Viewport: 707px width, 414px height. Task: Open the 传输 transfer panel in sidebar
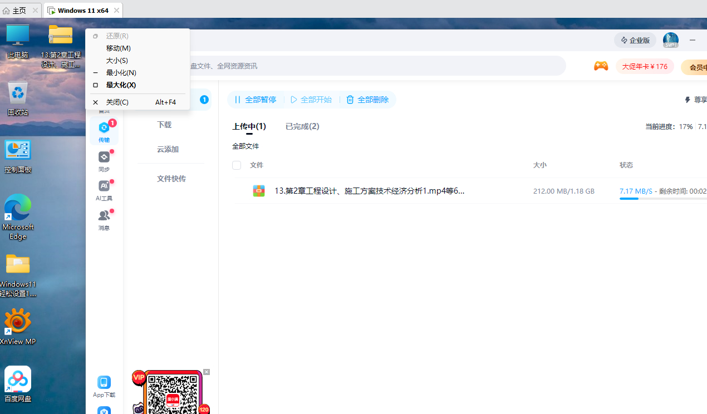click(x=104, y=132)
